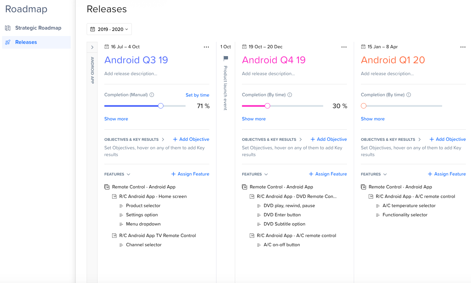Click the Android Q3 19 completion slider handle
The height and width of the screenshot is (283, 471).
(x=161, y=106)
